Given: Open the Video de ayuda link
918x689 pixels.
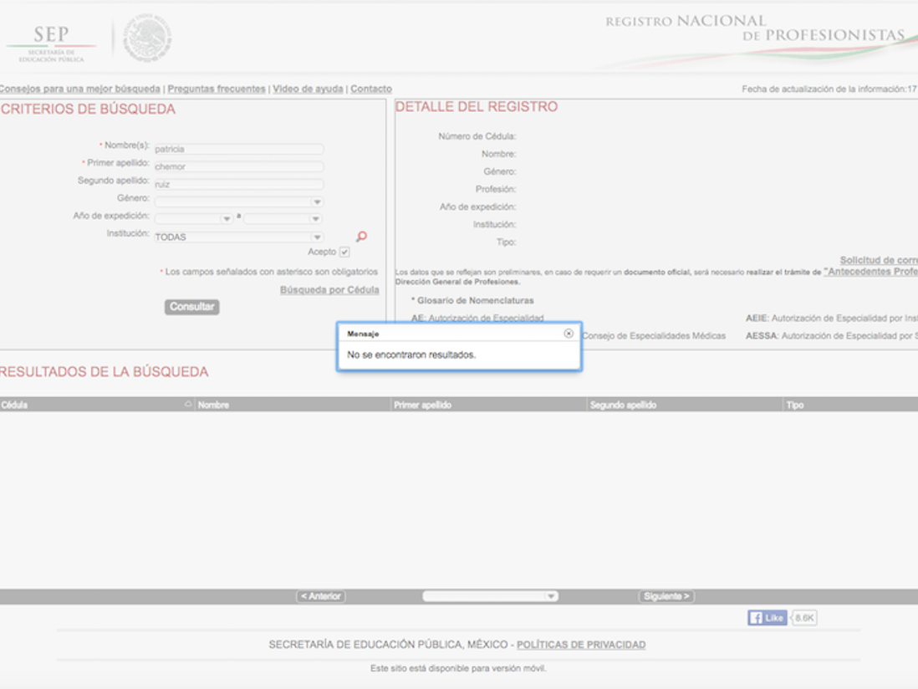Looking at the screenshot, I should point(308,89).
